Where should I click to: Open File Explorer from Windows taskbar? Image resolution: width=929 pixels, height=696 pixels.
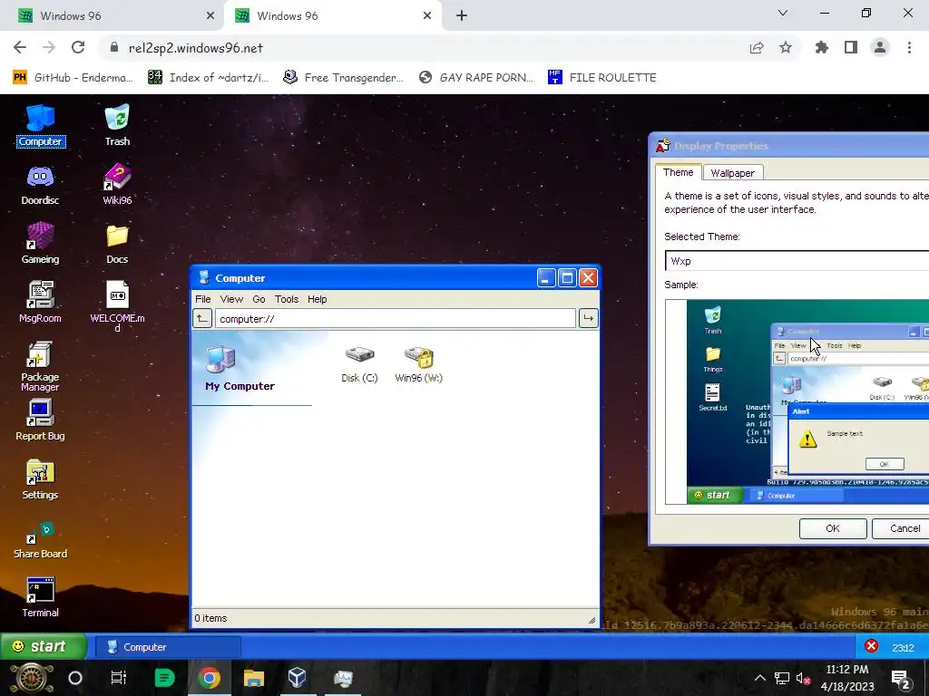click(254, 678)
